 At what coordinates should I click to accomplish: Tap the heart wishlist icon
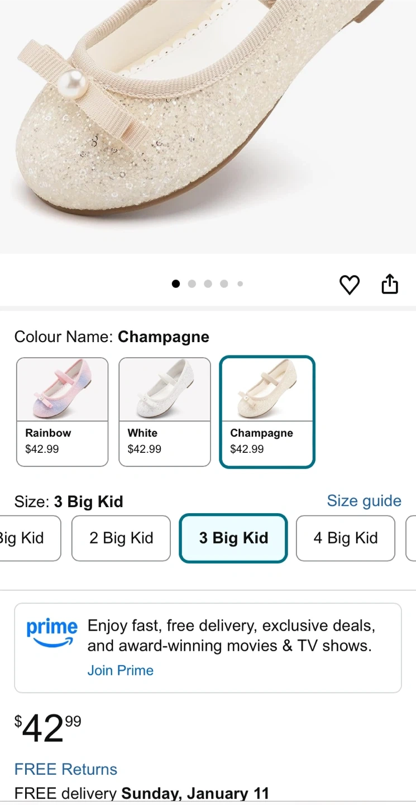[x=350, y=285]
